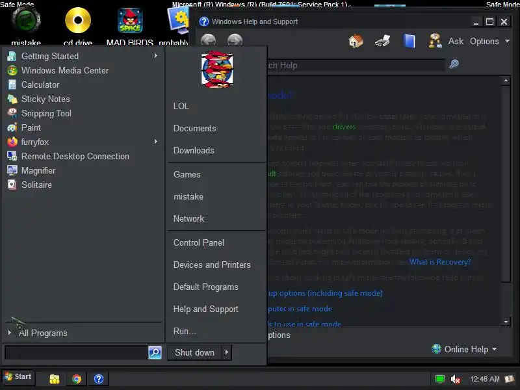
Task: Open Games from Start menu
Action: [187, 174]
